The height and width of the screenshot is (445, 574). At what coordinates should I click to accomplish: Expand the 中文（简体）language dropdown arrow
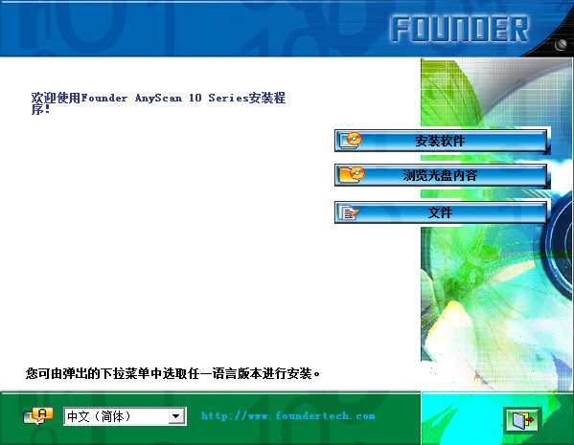(x=176, y=416)
